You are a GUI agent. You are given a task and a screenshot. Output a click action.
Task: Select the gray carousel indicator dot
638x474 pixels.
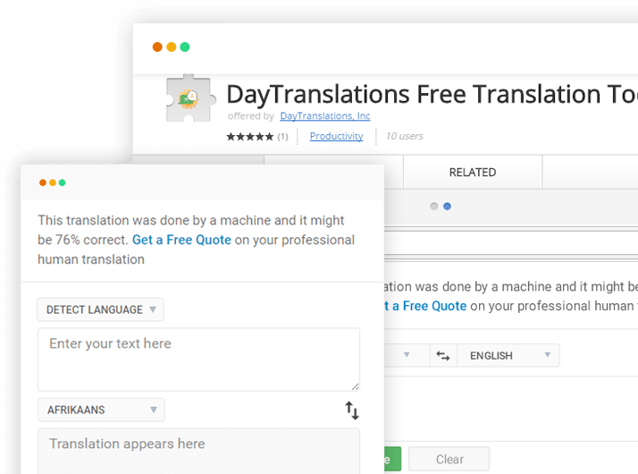(434, 206)
